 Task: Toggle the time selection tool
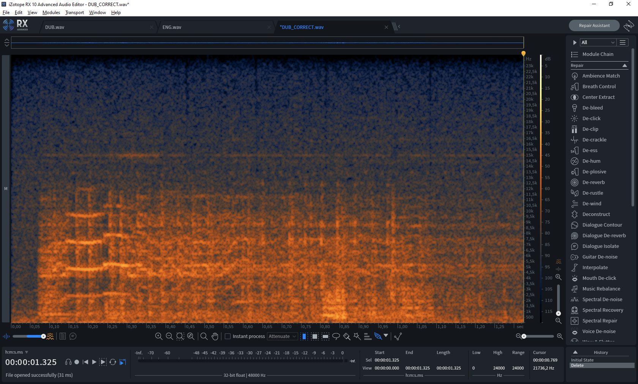(304, 336)
